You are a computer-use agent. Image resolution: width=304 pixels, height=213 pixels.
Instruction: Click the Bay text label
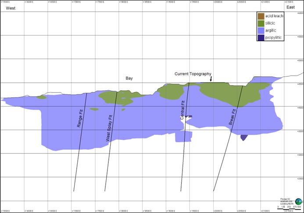click(x=129, y=78)
